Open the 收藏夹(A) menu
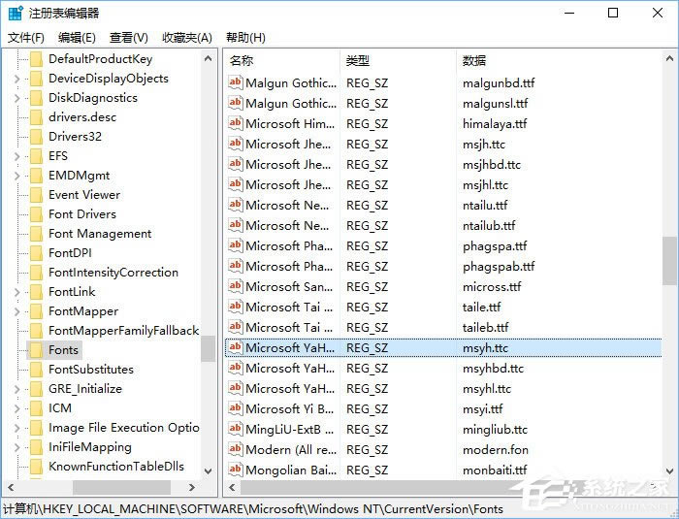679x519 pixels. 186,38
